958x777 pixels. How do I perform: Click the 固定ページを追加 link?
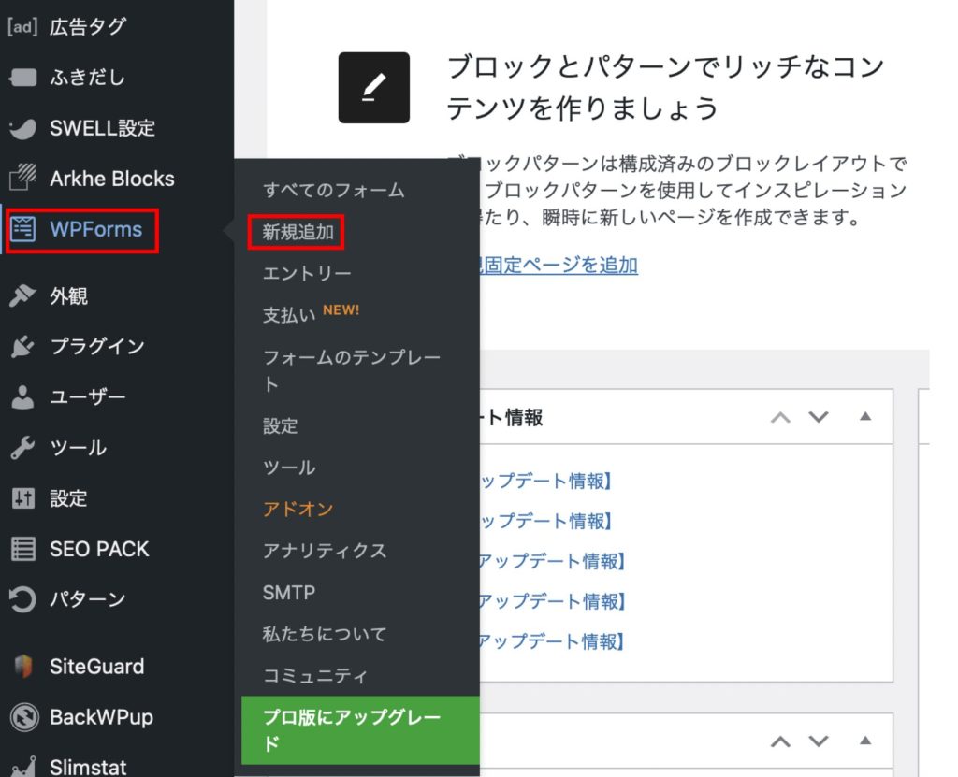coord(559,266)
